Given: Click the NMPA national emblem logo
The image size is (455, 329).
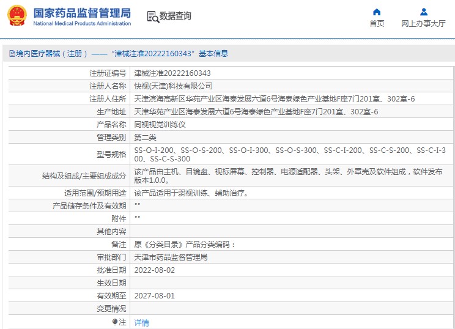Looking at the screenshot, I should click(x=17, y=17).
